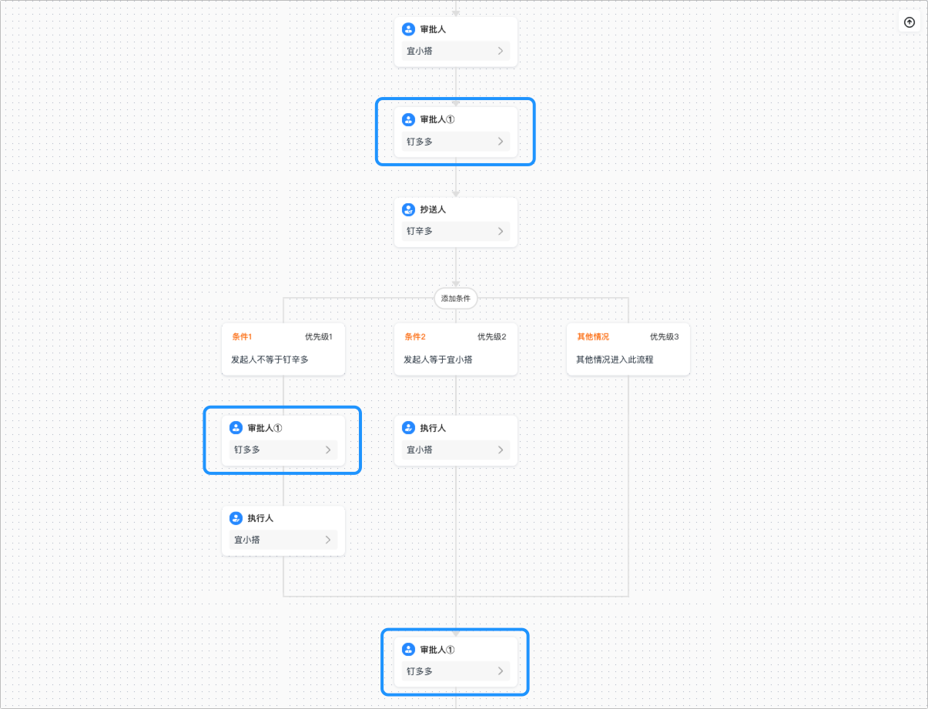
Task: Expand the 钉多多 chevron in the last 审批人① node
Action: tap(500, 671)
